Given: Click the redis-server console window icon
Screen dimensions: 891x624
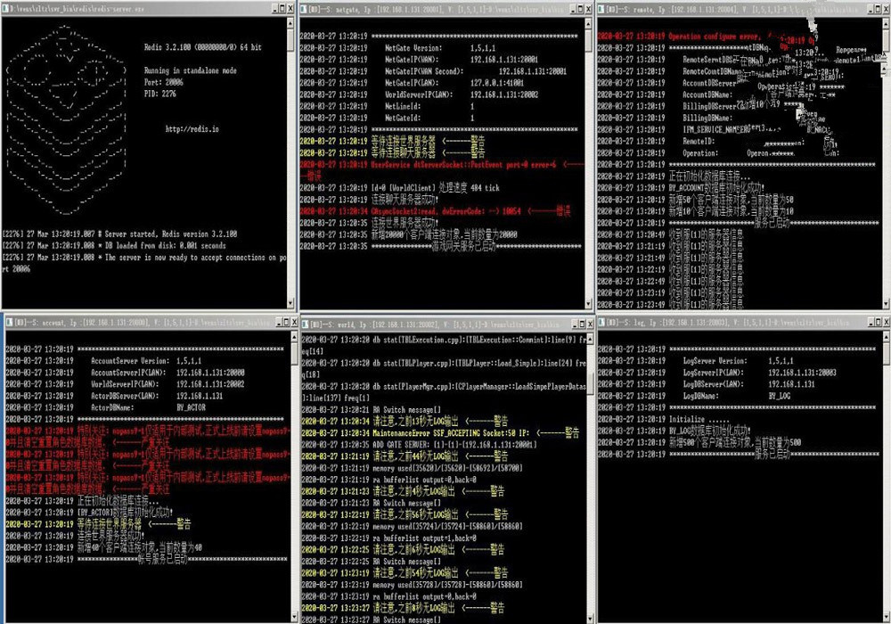Looking at the screenshot, I should [7, 10].
